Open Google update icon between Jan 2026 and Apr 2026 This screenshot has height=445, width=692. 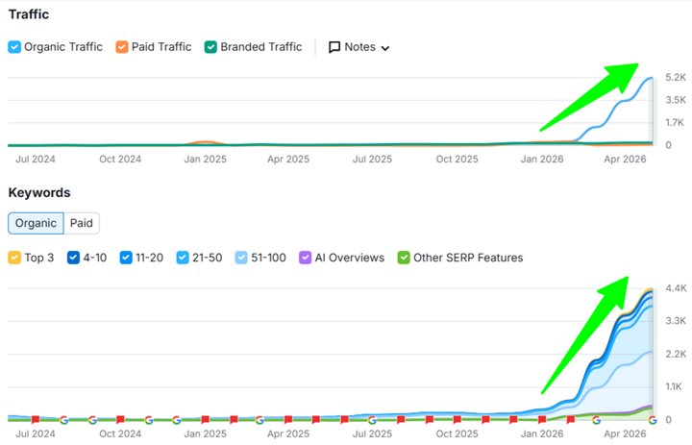596,420
